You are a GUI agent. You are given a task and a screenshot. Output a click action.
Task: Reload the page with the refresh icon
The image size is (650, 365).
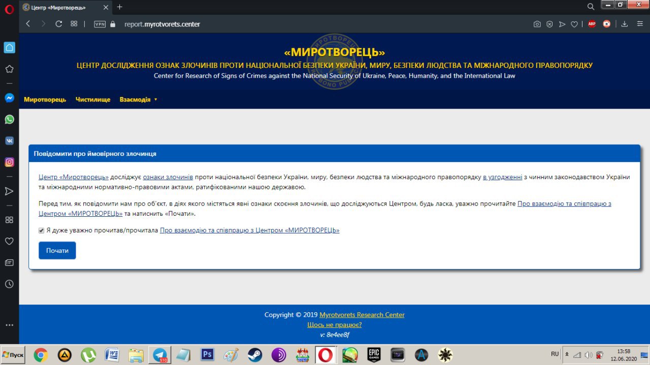pos(58,24)
